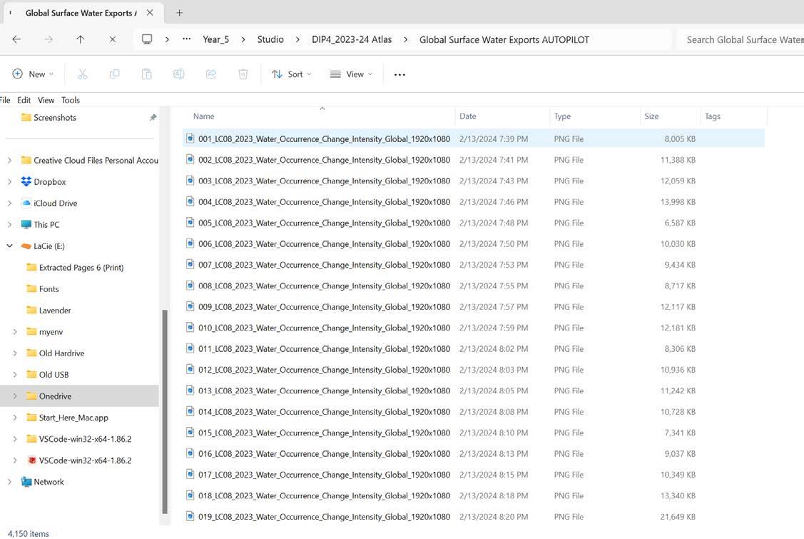Go up one folder level arrow
Image resolution: width=804 pixels, height=539 pixels.
81,39
